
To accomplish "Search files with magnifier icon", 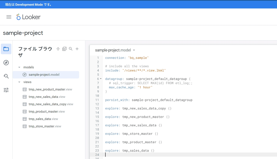I will pyautogui.click(x=71, y=49).
